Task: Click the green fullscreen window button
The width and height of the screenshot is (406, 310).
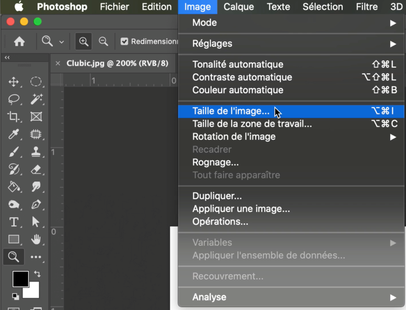Action: point(38,22)
